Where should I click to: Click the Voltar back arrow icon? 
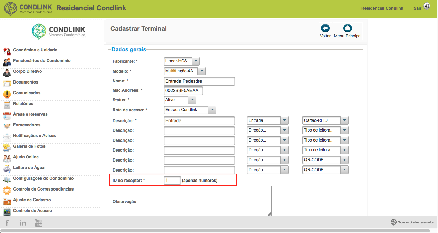[325, 28]
